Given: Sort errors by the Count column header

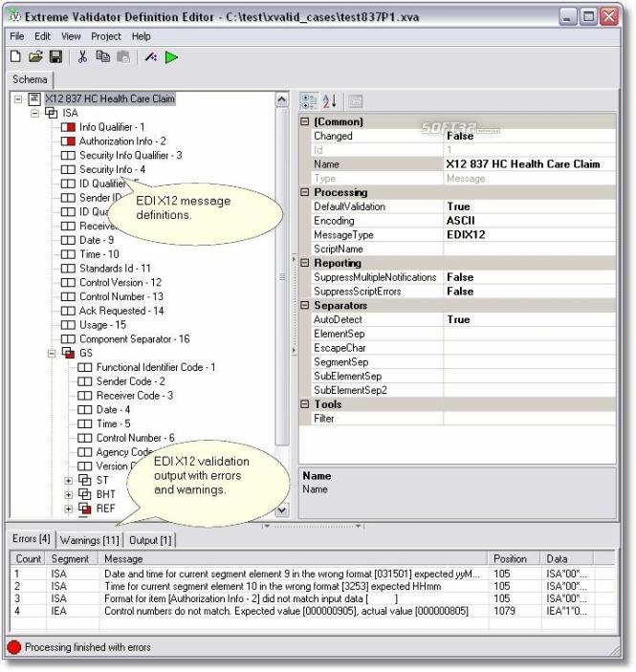Looking at the screenshot, I should coord(29,559).
